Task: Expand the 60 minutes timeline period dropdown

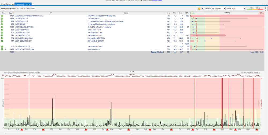Action: (259, 73)
